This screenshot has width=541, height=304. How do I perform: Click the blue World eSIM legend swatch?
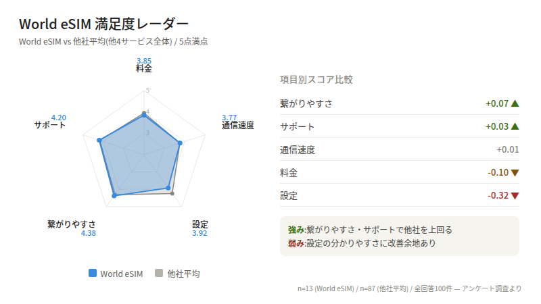click(93, 274)
